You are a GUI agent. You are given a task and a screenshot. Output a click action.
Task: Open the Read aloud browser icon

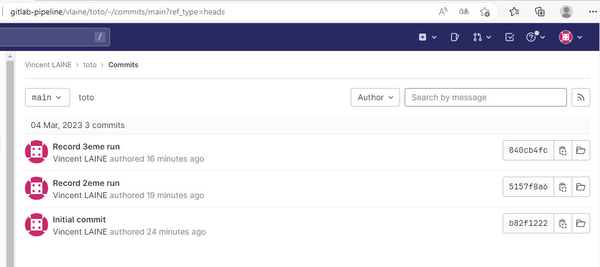pos(443,12)
